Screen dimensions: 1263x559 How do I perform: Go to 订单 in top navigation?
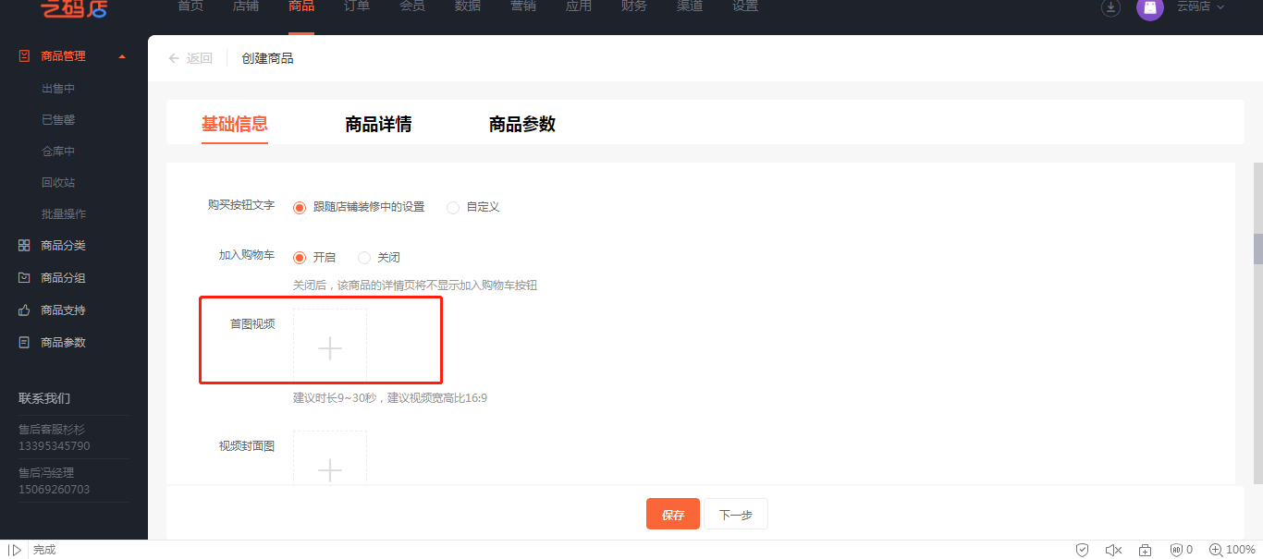point(357,6)
